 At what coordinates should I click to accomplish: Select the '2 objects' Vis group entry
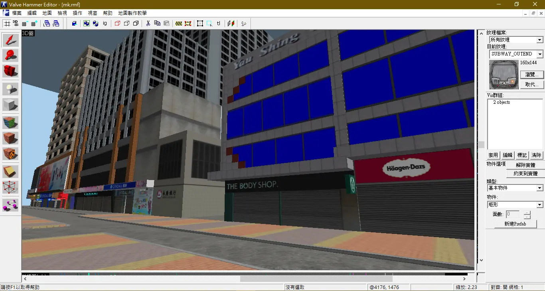pyautogui.click(x=502, y=103)
